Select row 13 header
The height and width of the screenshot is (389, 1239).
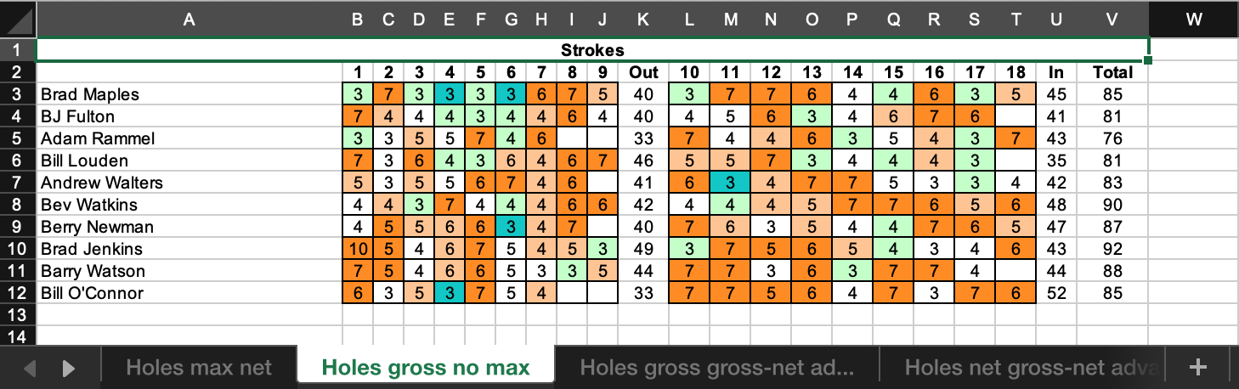(18, 315)
